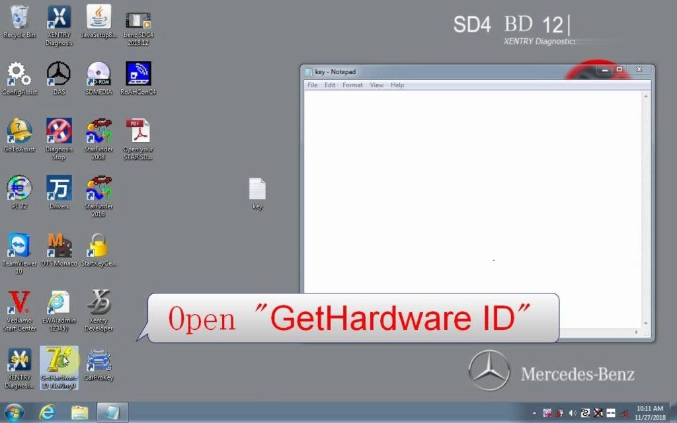The height and width of the screenshot is (423, 677).
Task: Click the Notepad taskbar button
Action: [112, 412]
